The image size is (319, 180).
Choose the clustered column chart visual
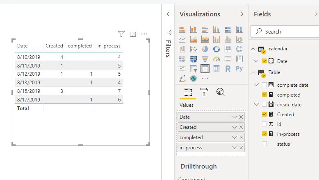(216, 29)
